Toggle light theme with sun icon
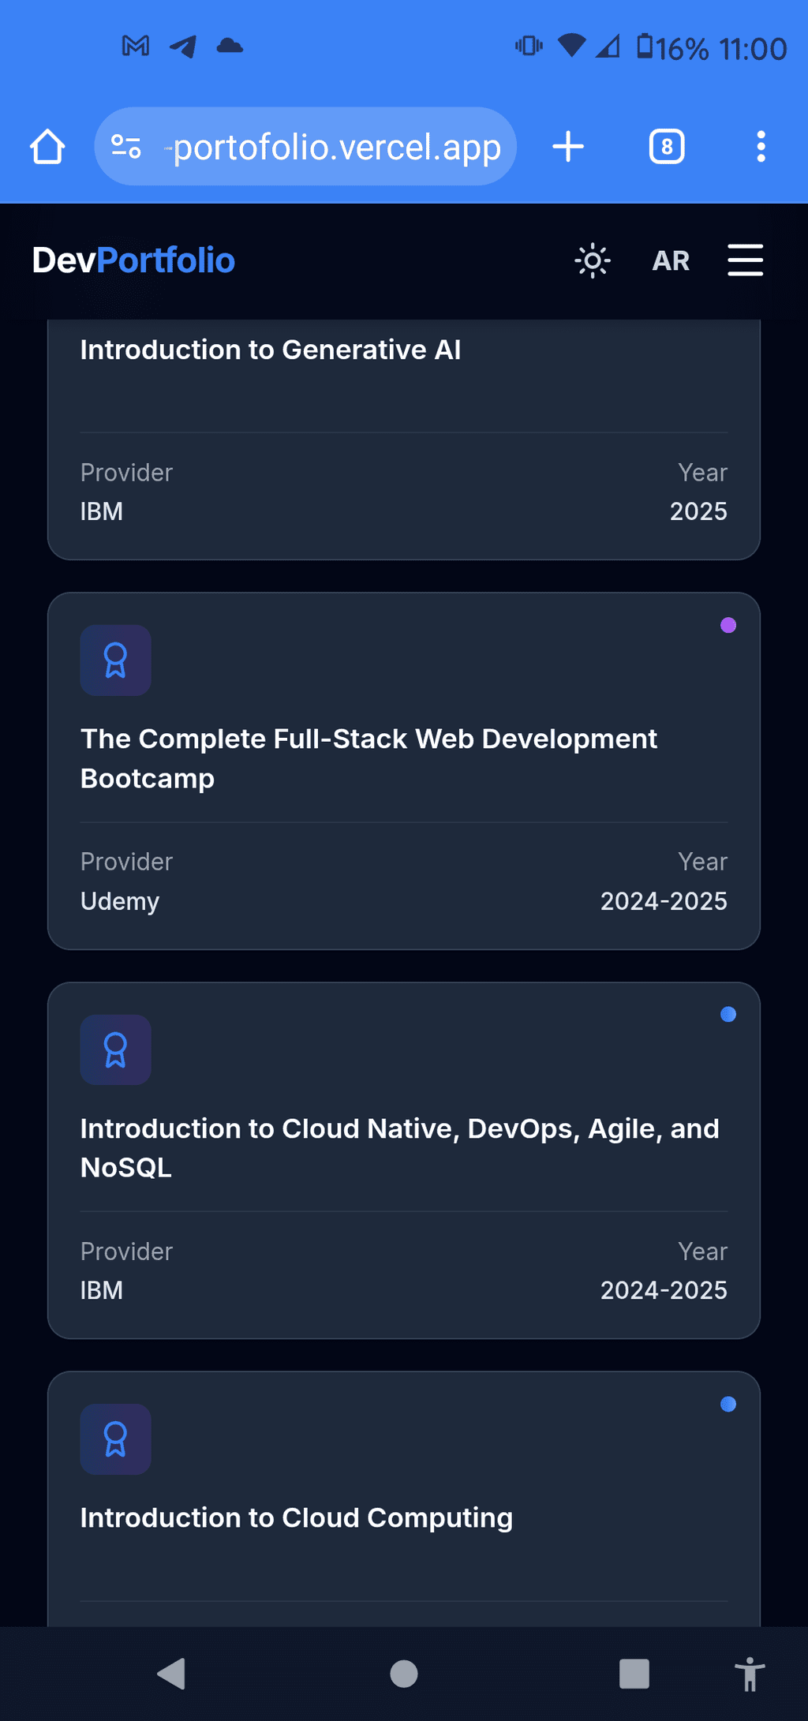Screen dimensions: 808x1721 pos(593,260)
